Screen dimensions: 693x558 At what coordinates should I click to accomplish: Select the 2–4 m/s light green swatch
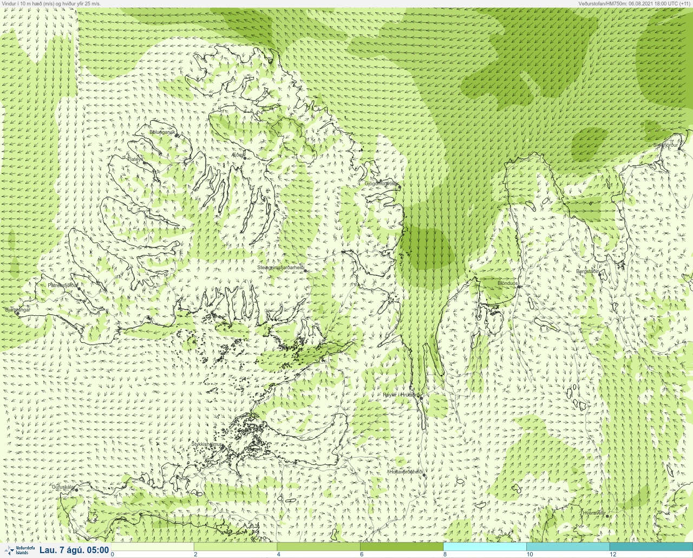[236, 547]
